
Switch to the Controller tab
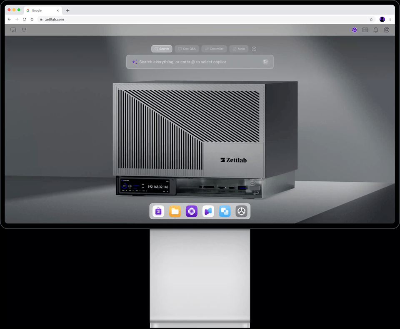pos(214,49)
